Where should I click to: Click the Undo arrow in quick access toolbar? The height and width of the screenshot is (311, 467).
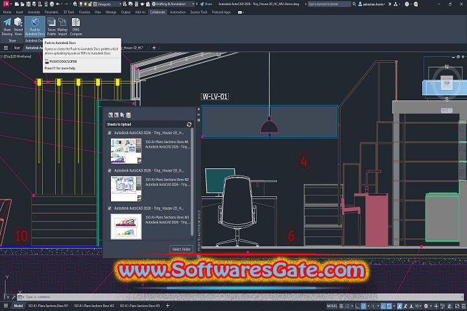(58, 4)
